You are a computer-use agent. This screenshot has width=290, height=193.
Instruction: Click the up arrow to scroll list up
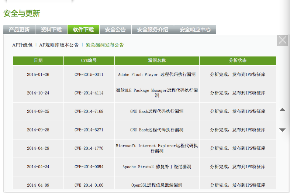[282, 110]
